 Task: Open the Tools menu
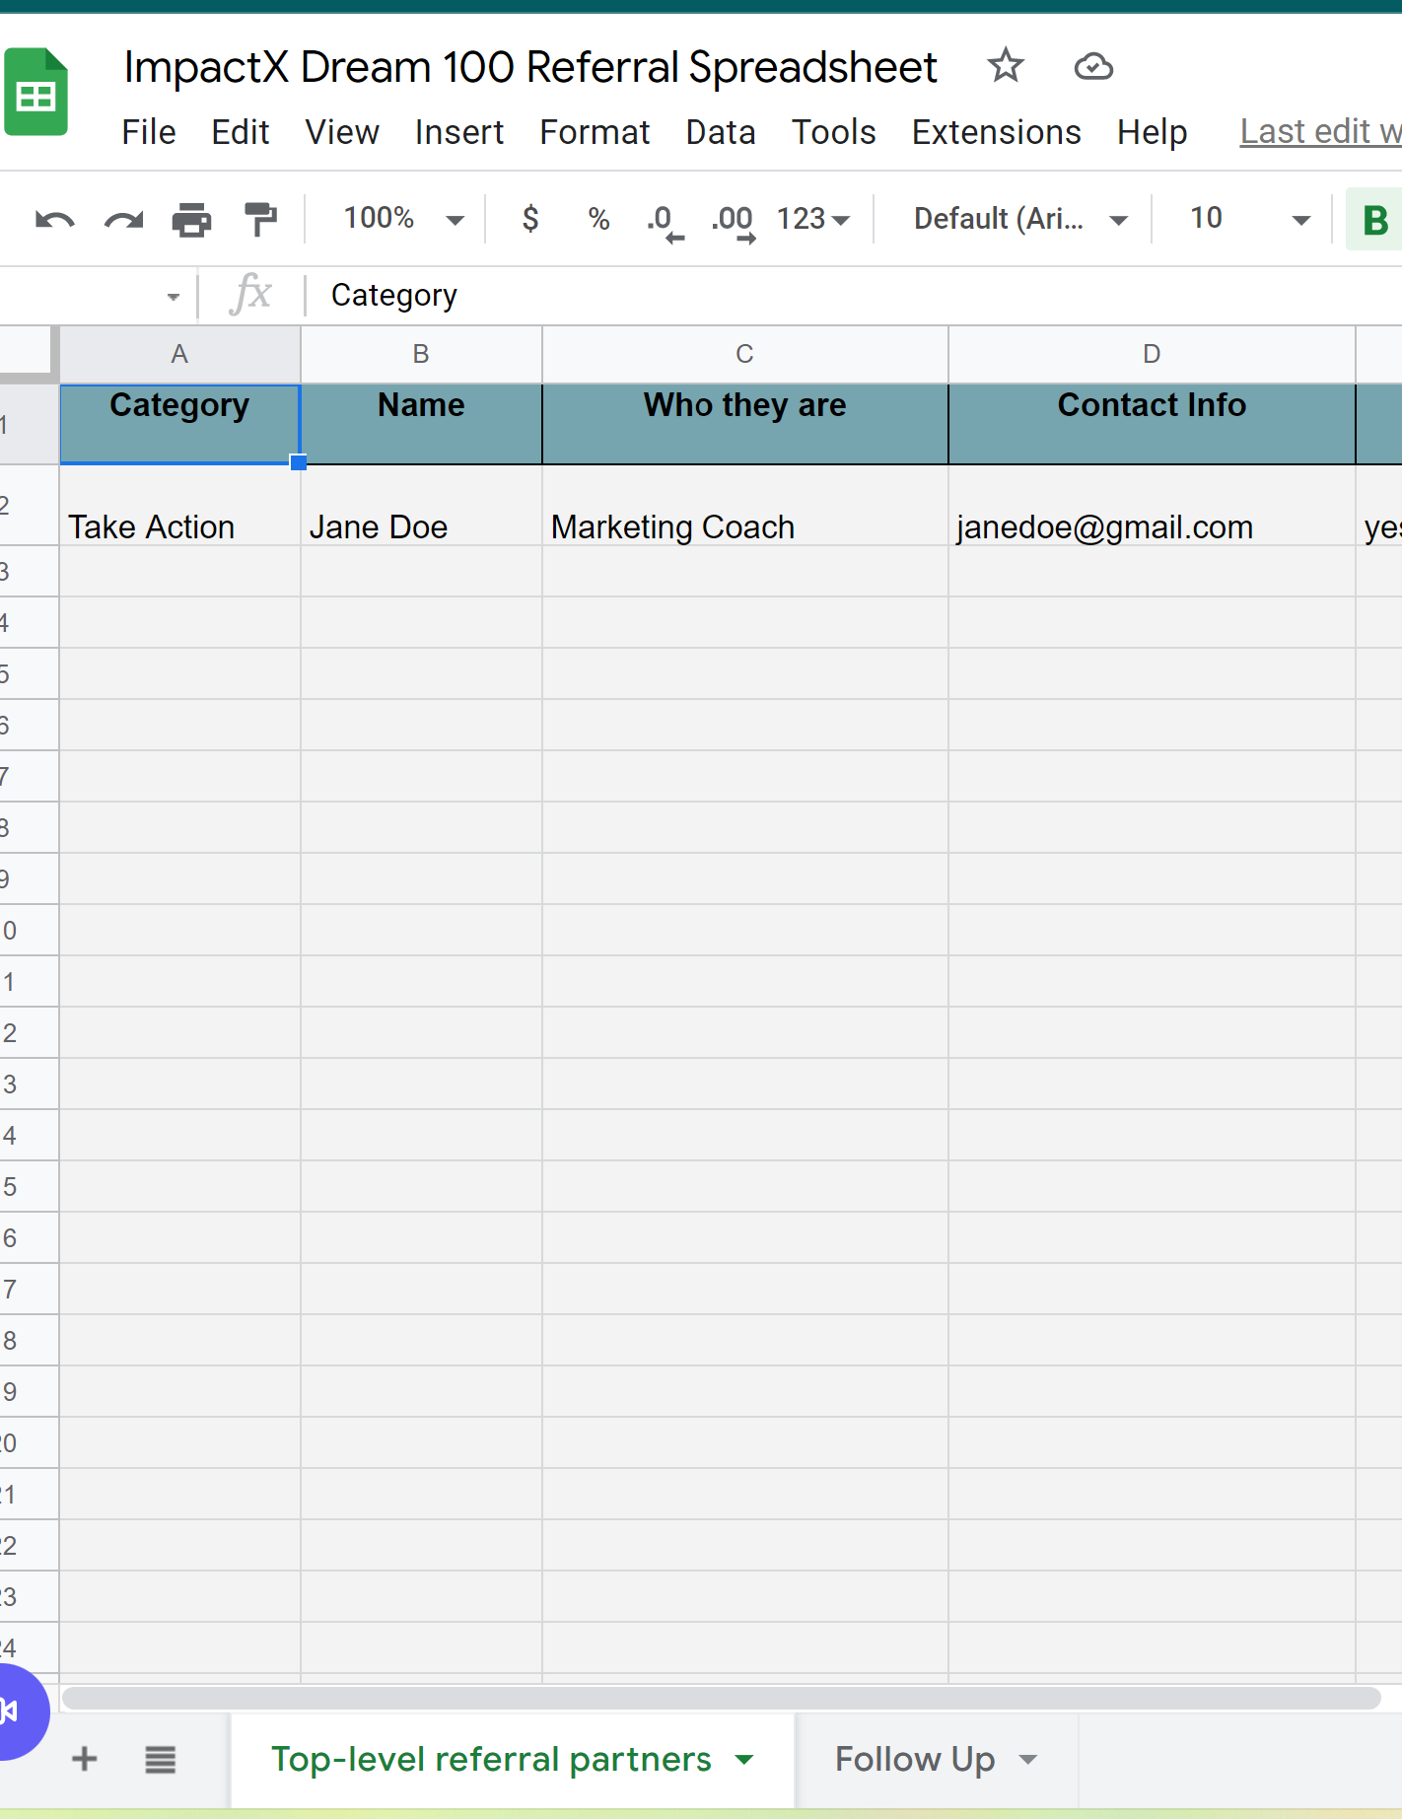pos(834,132)
